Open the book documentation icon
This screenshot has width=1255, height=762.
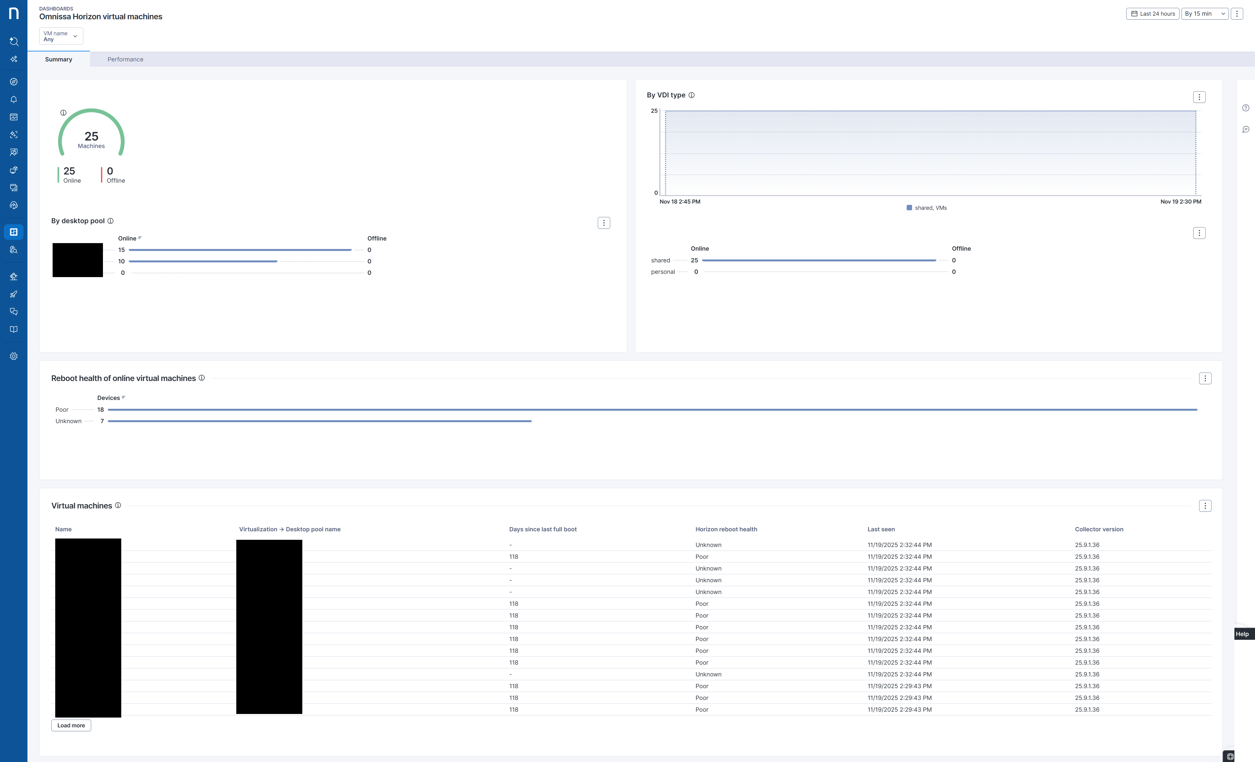[x=14, y=329]
